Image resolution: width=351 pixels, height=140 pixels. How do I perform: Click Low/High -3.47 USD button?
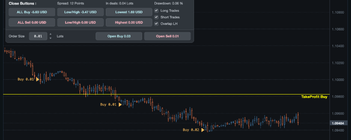coord(80,12)
